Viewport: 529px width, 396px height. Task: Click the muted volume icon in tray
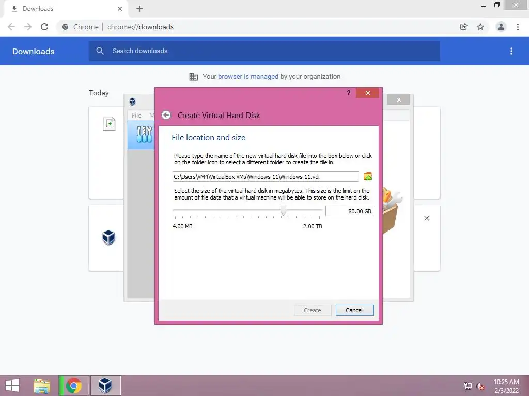coord(480,386)
